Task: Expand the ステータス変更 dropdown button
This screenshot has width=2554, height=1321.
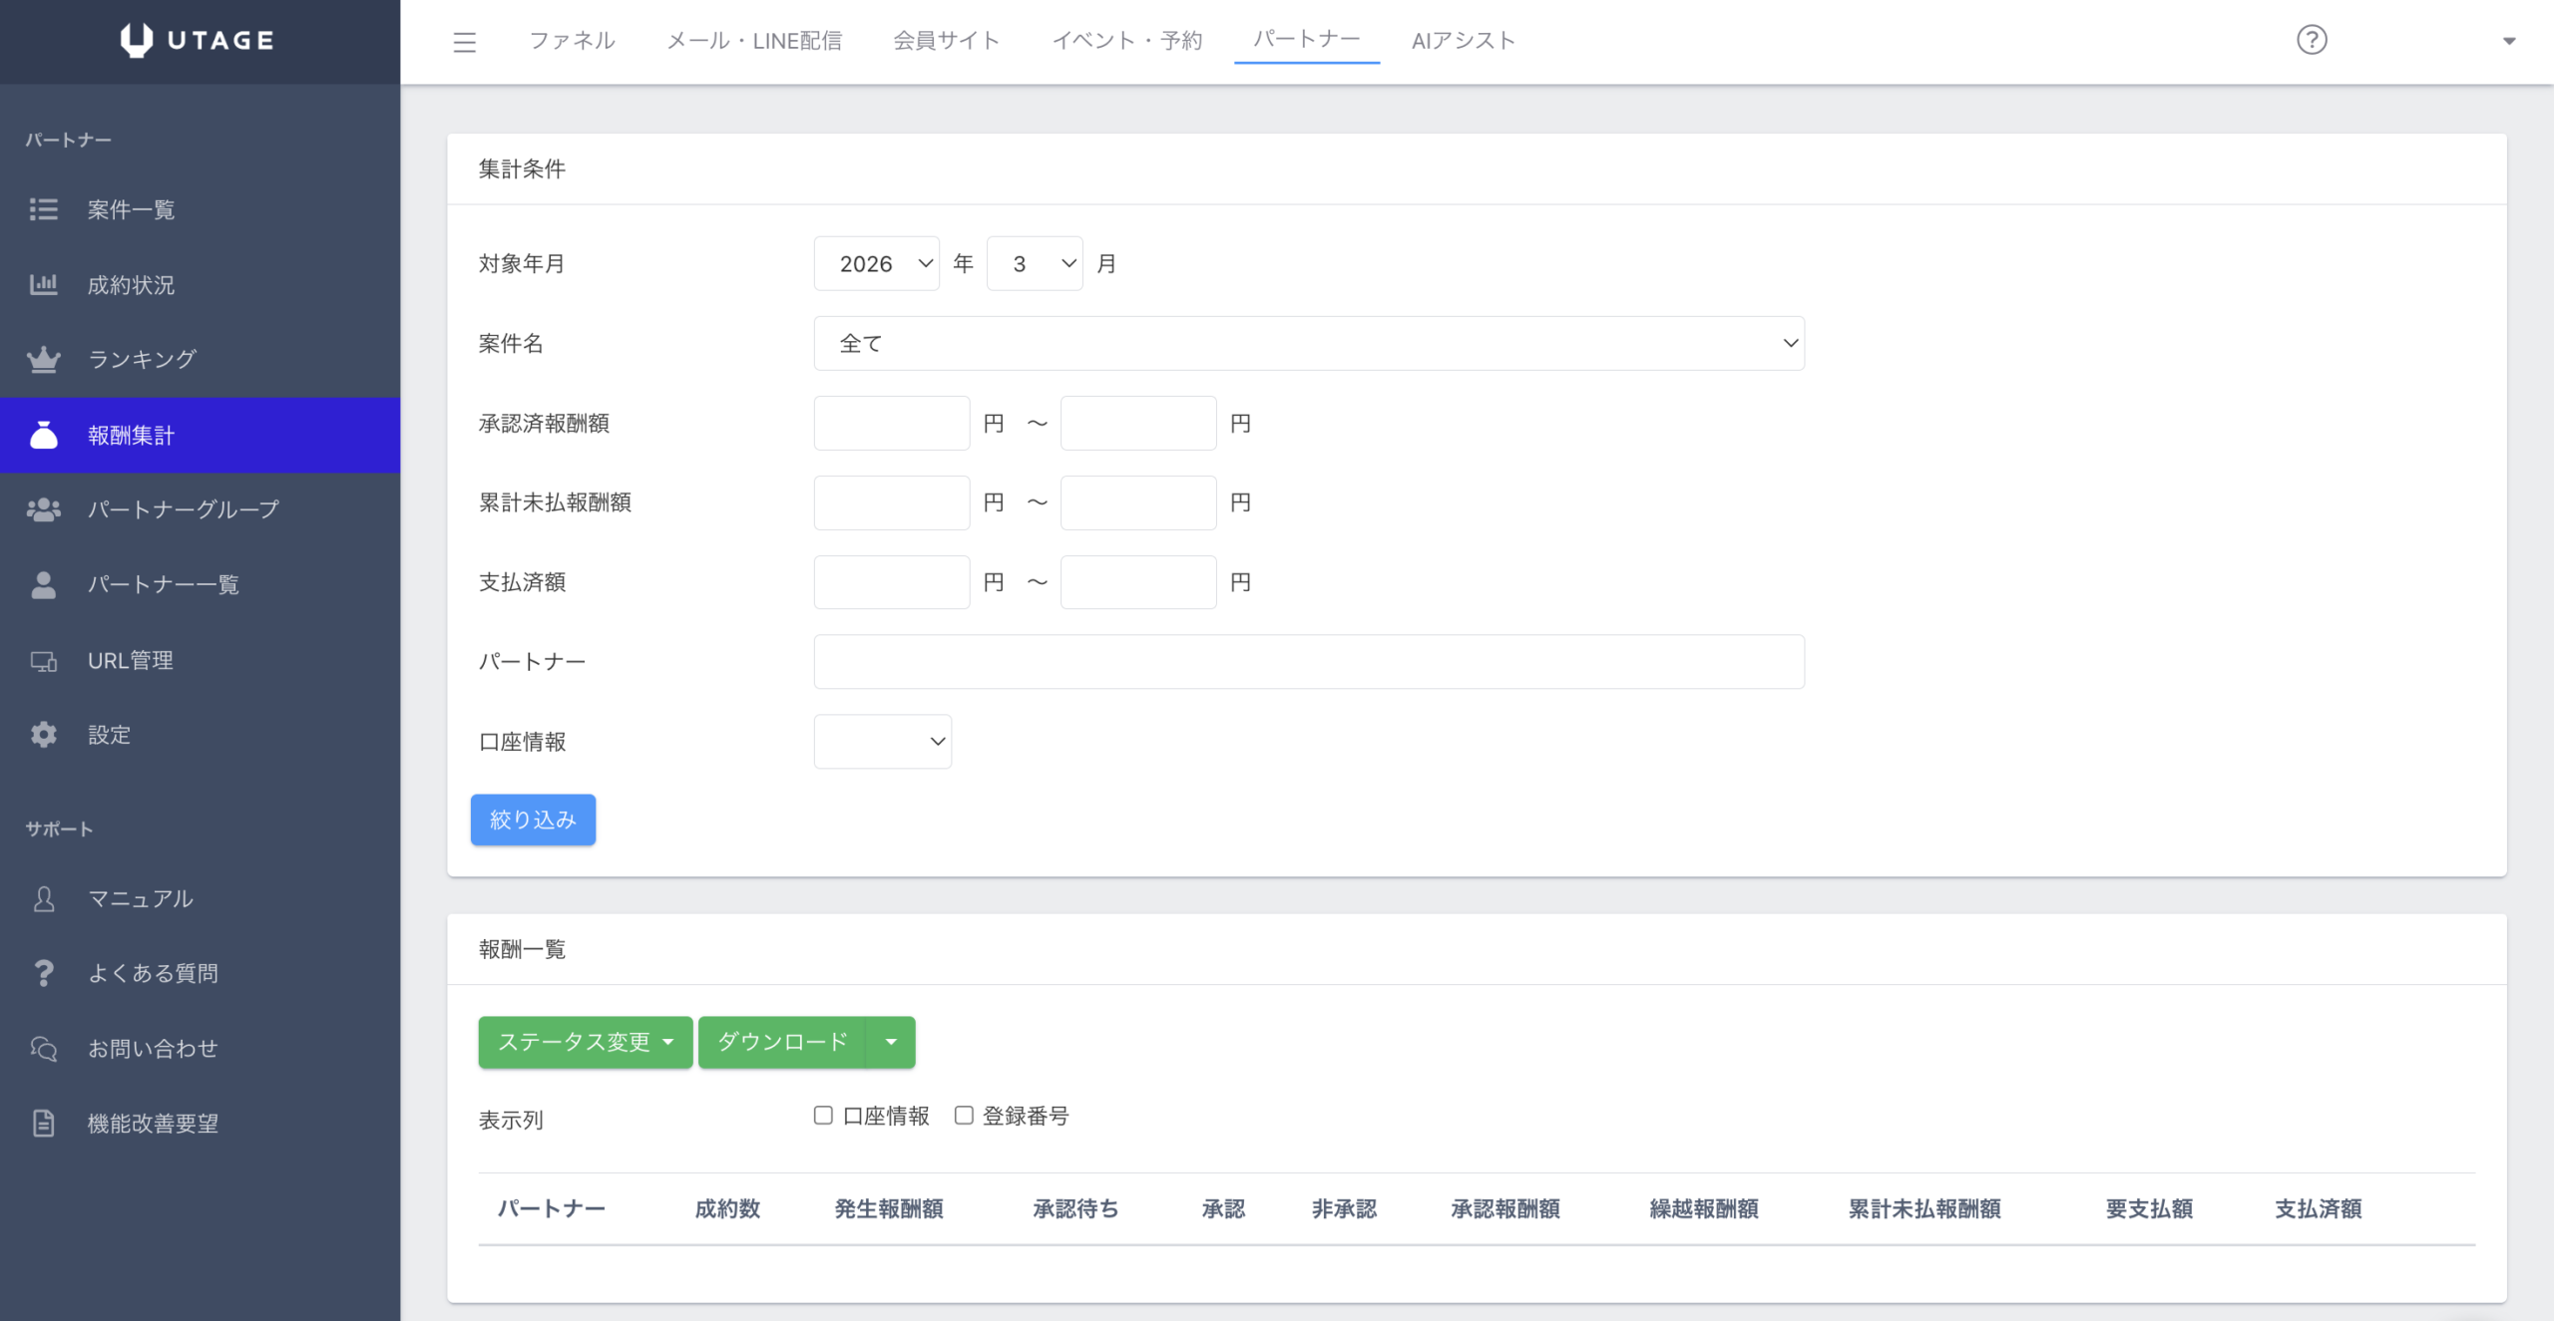Action: (x=585, y=1042)
